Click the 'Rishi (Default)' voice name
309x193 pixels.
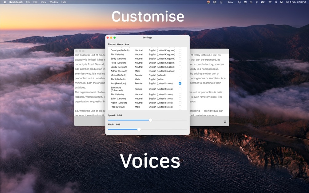pyautogui.click(x=118, y=79)
